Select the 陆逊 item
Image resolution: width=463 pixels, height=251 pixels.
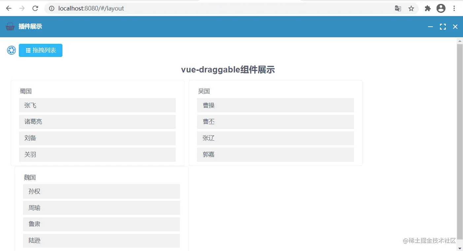101,241
